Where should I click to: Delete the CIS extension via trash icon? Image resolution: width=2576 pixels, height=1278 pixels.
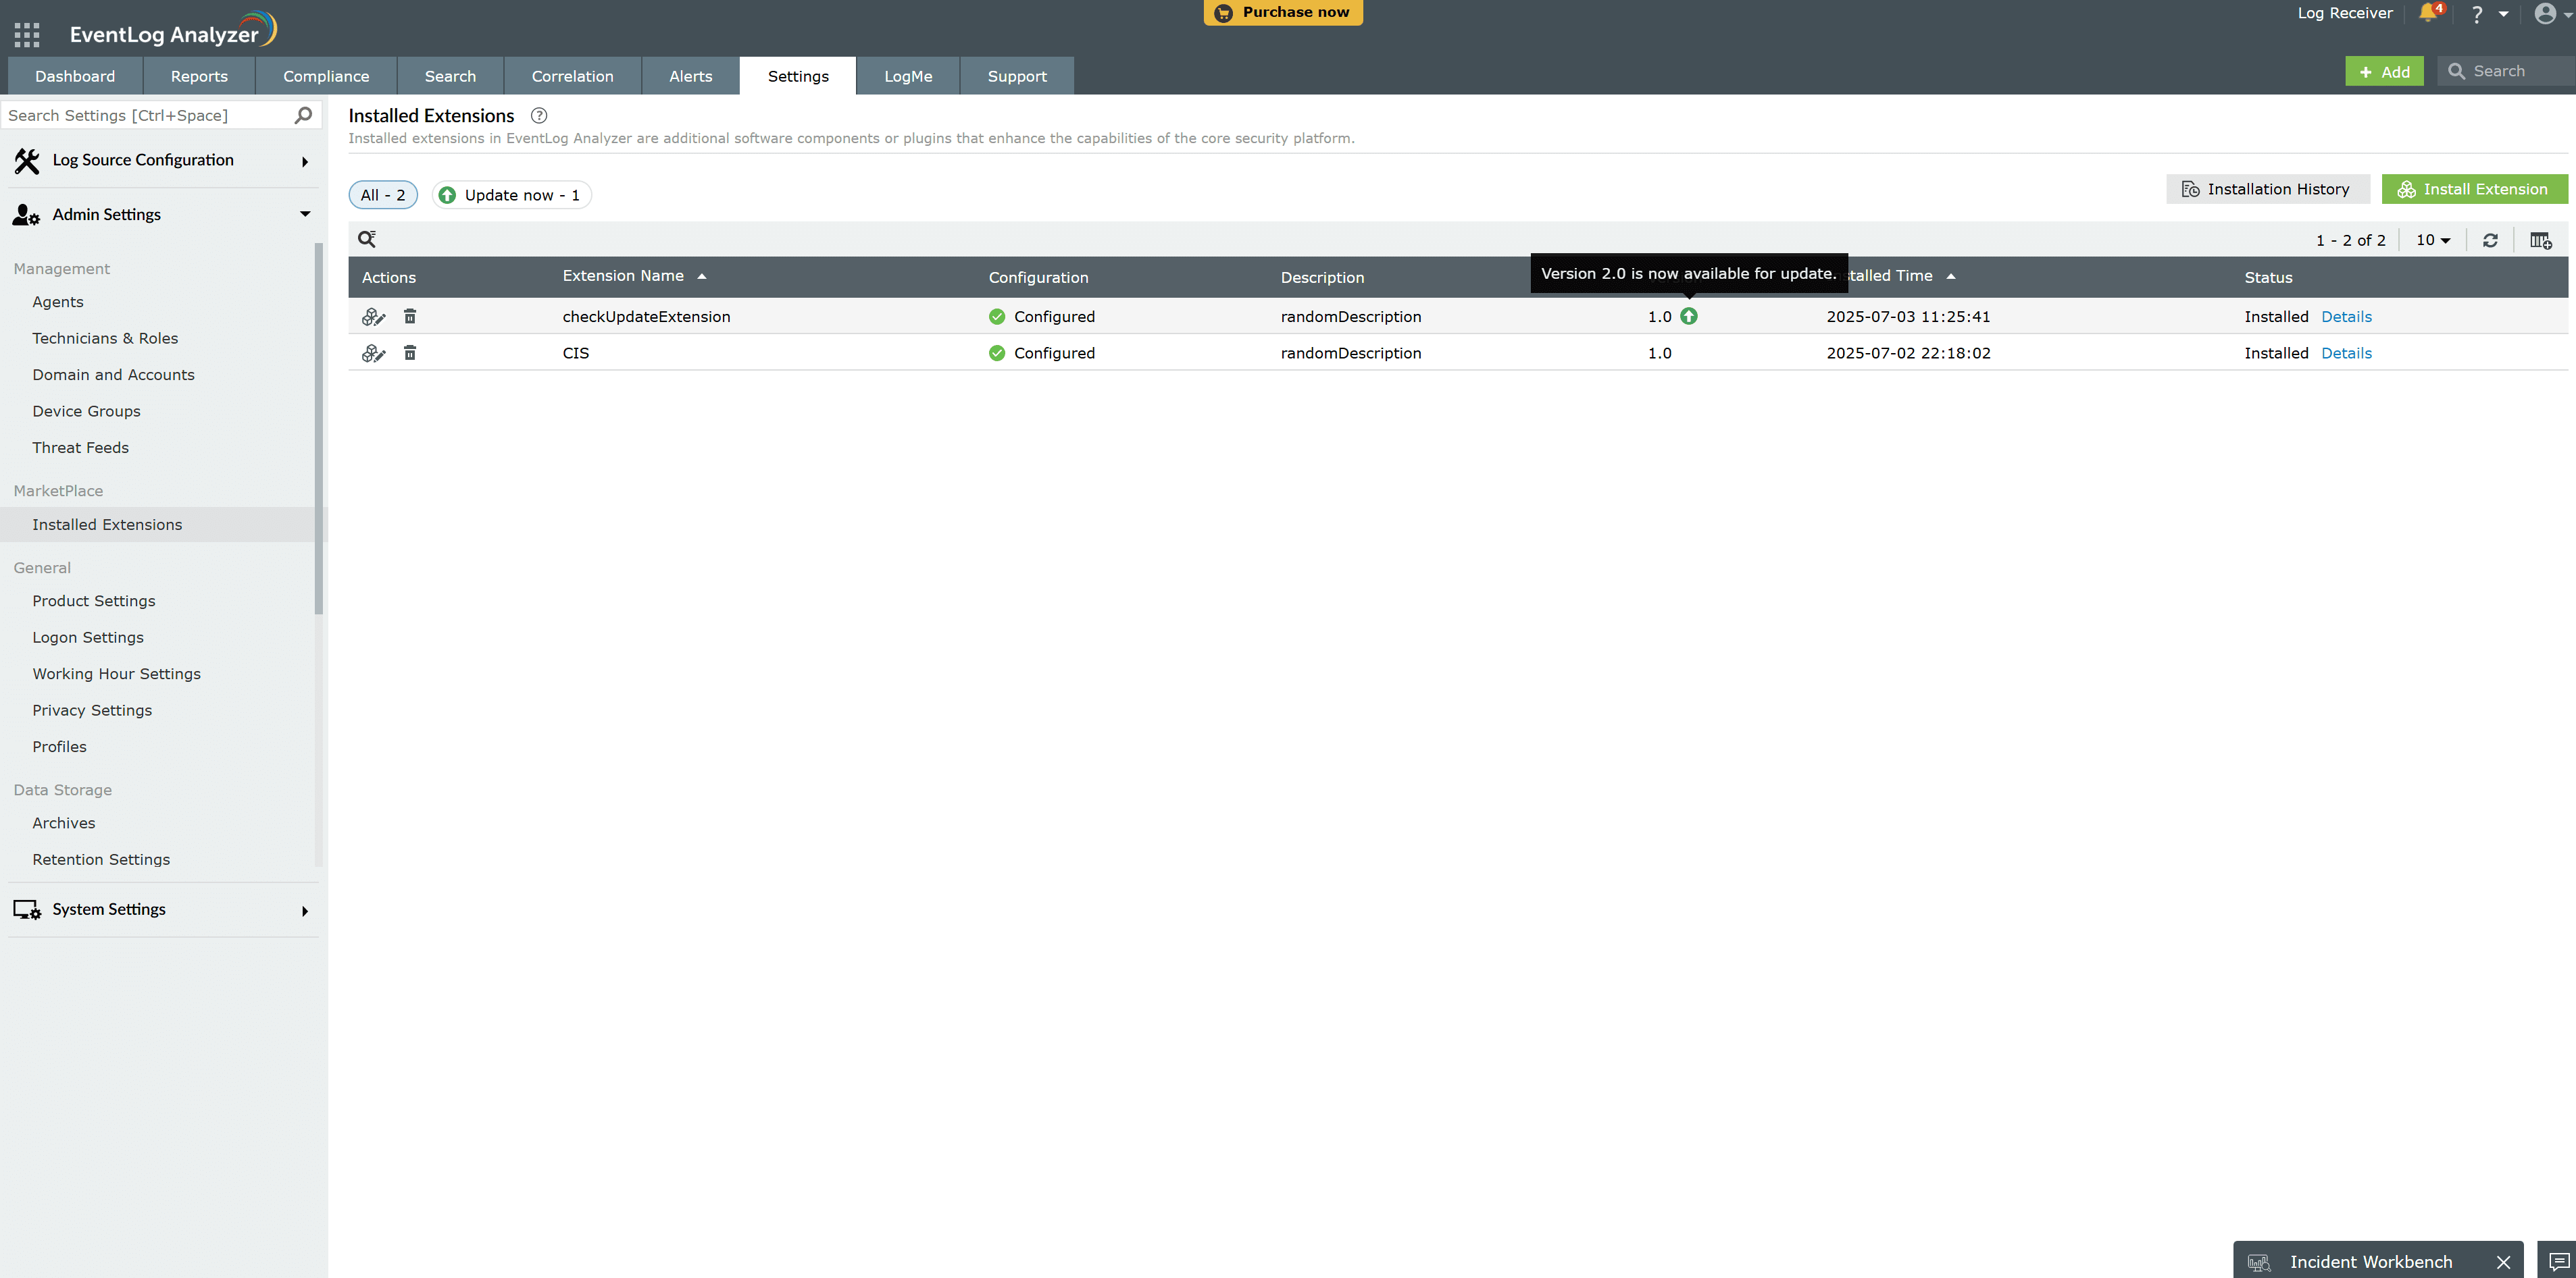(x=410, y=352)
